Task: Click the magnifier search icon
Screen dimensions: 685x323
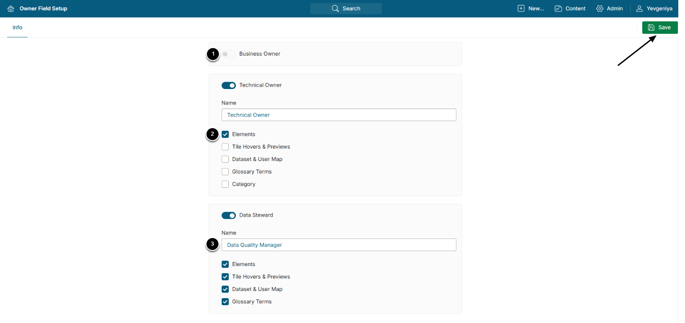Action: point(335,8)
